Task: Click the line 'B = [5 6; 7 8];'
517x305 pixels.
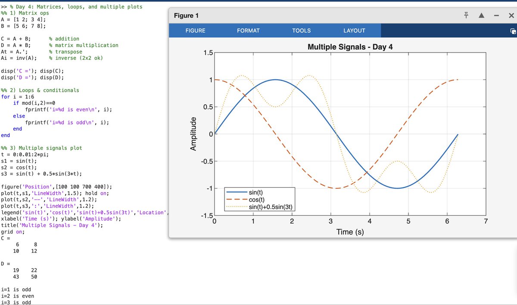Action: (24, 26)
